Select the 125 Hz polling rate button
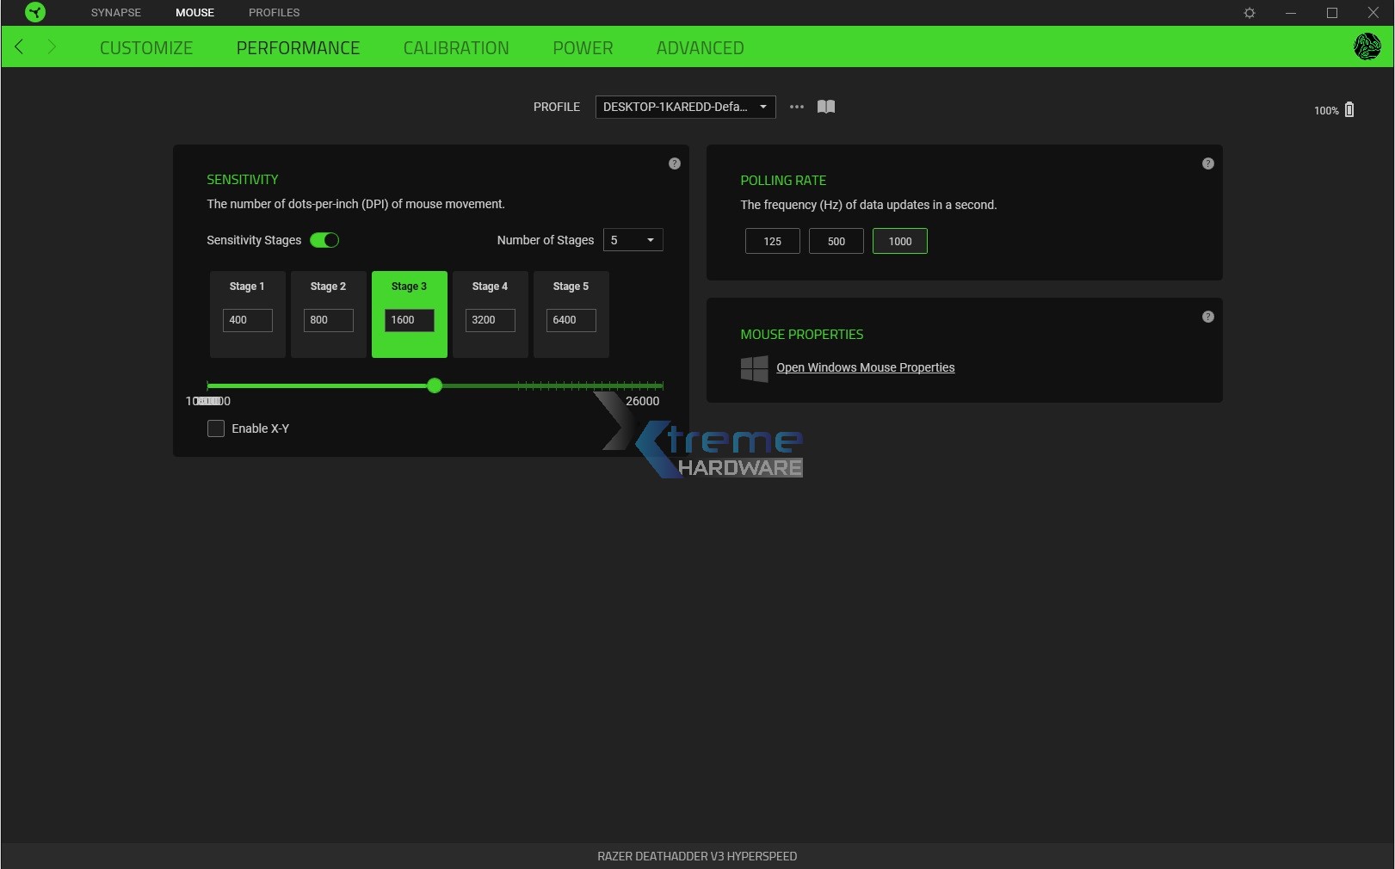The height and width of the screenshot is (869, 1395). click(x=772, y=241)
